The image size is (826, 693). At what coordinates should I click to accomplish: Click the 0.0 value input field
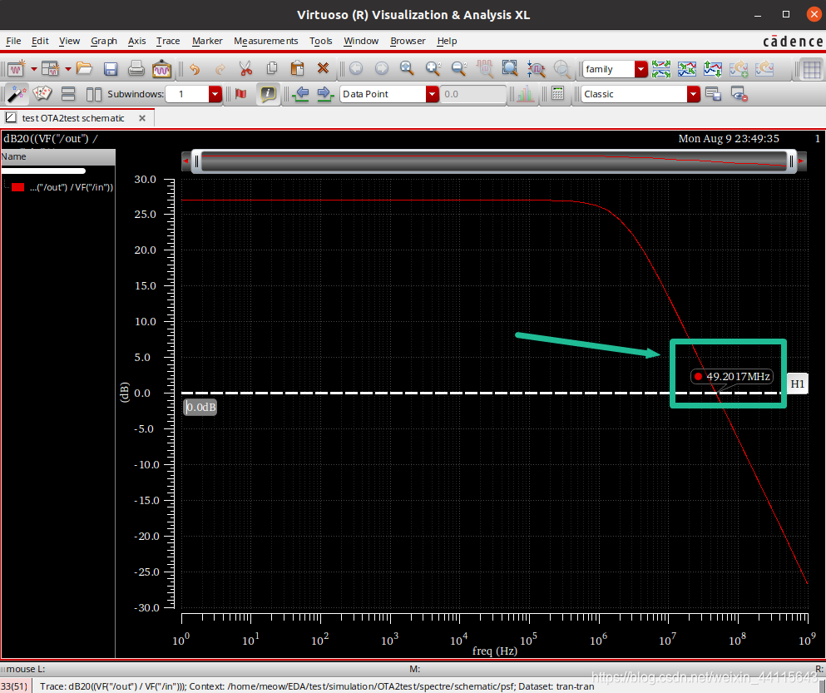coord(473,94)
